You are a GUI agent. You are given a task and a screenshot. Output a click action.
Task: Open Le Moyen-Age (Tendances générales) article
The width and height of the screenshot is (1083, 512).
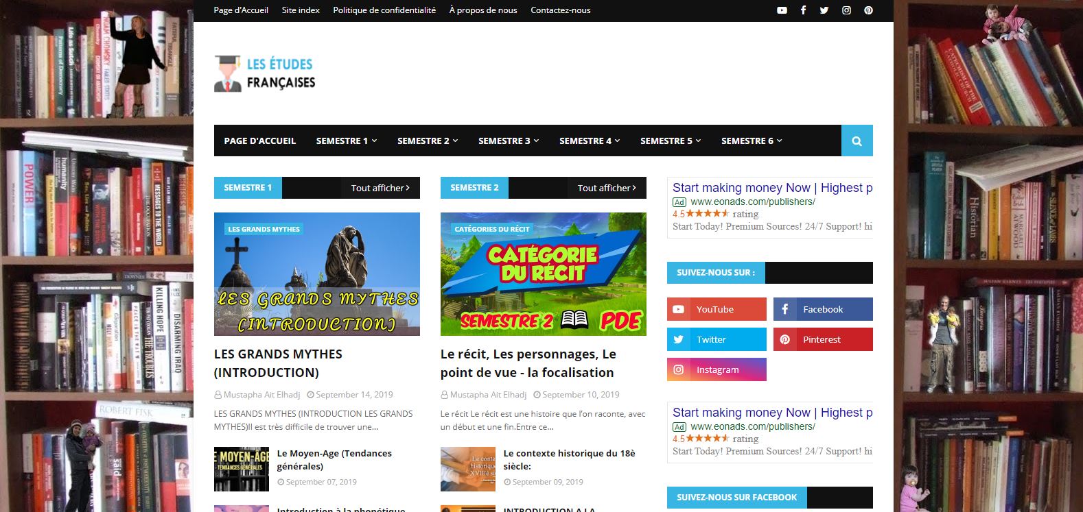[x=334, y=459]
